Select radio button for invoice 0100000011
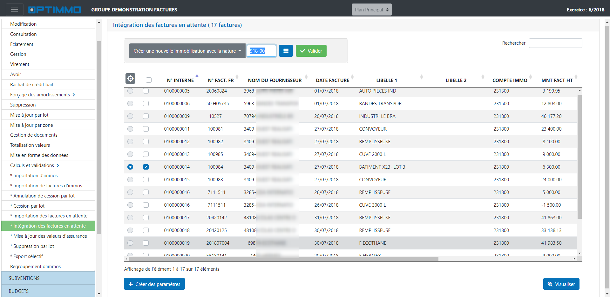 tap(130, 129)
